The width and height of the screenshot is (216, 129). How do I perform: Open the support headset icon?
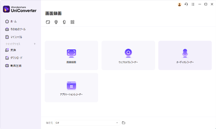pos(186,4)
